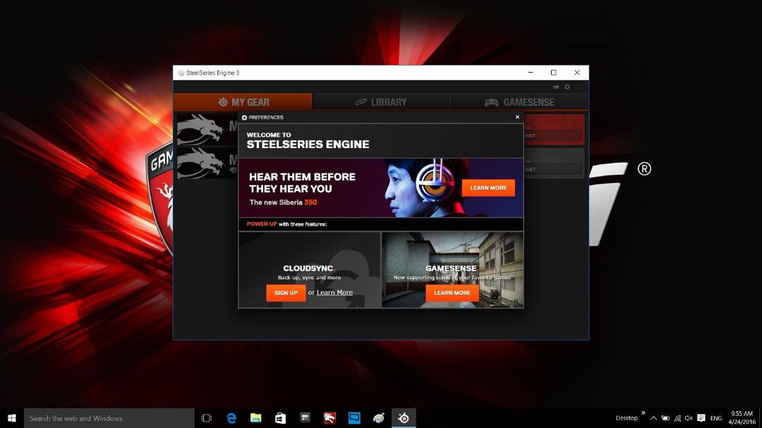Open SteelSeries Engine taskbar icon
This screenshot has height=428, width=762.
[x=404, y=418]
